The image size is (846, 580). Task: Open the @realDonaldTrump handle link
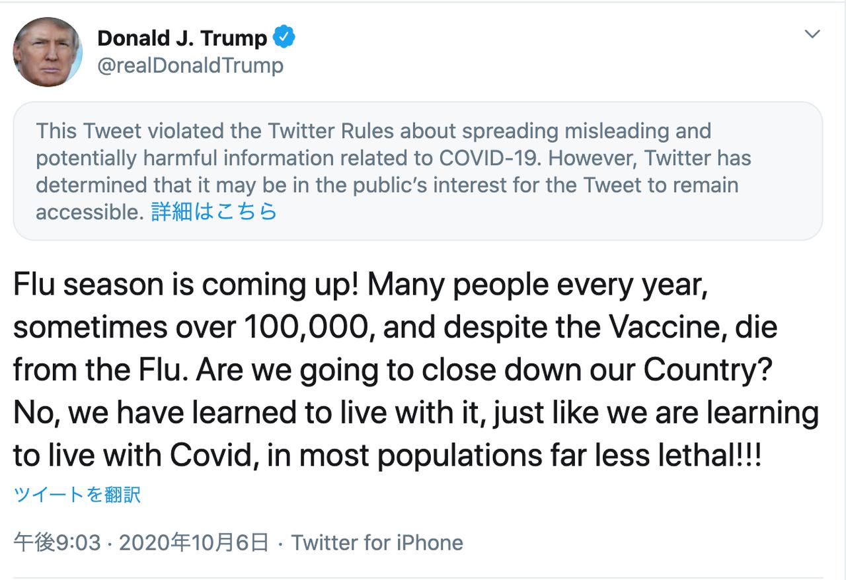[x=190, y=65]
